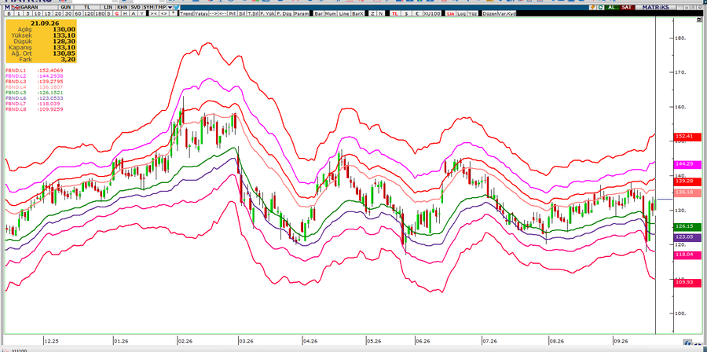Select XU100 relative pricing
The image size is (707, 352).
pyautogui.click(x=432, y=13)
